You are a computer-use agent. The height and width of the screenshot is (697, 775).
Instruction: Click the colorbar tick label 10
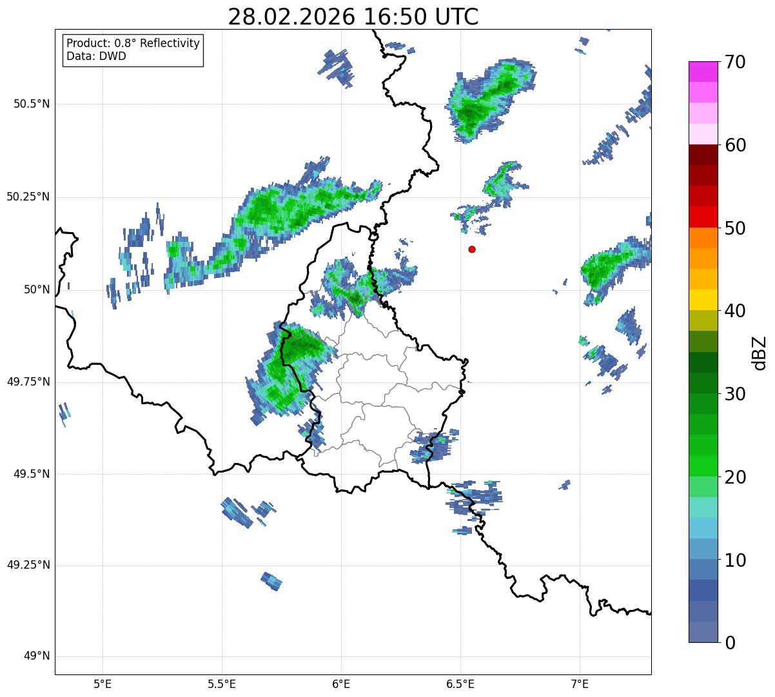[736, 560]
